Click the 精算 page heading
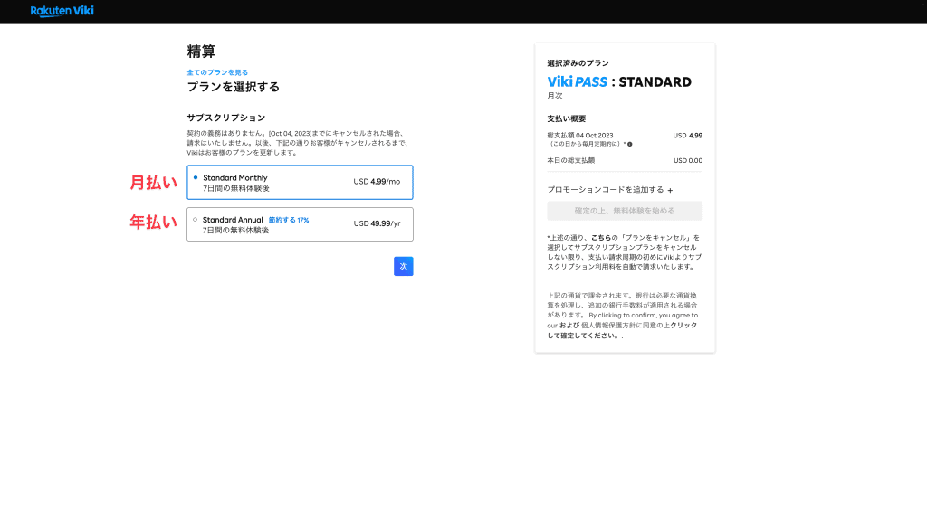Viewport: 927px width, 521px height. tap(201, 52)
